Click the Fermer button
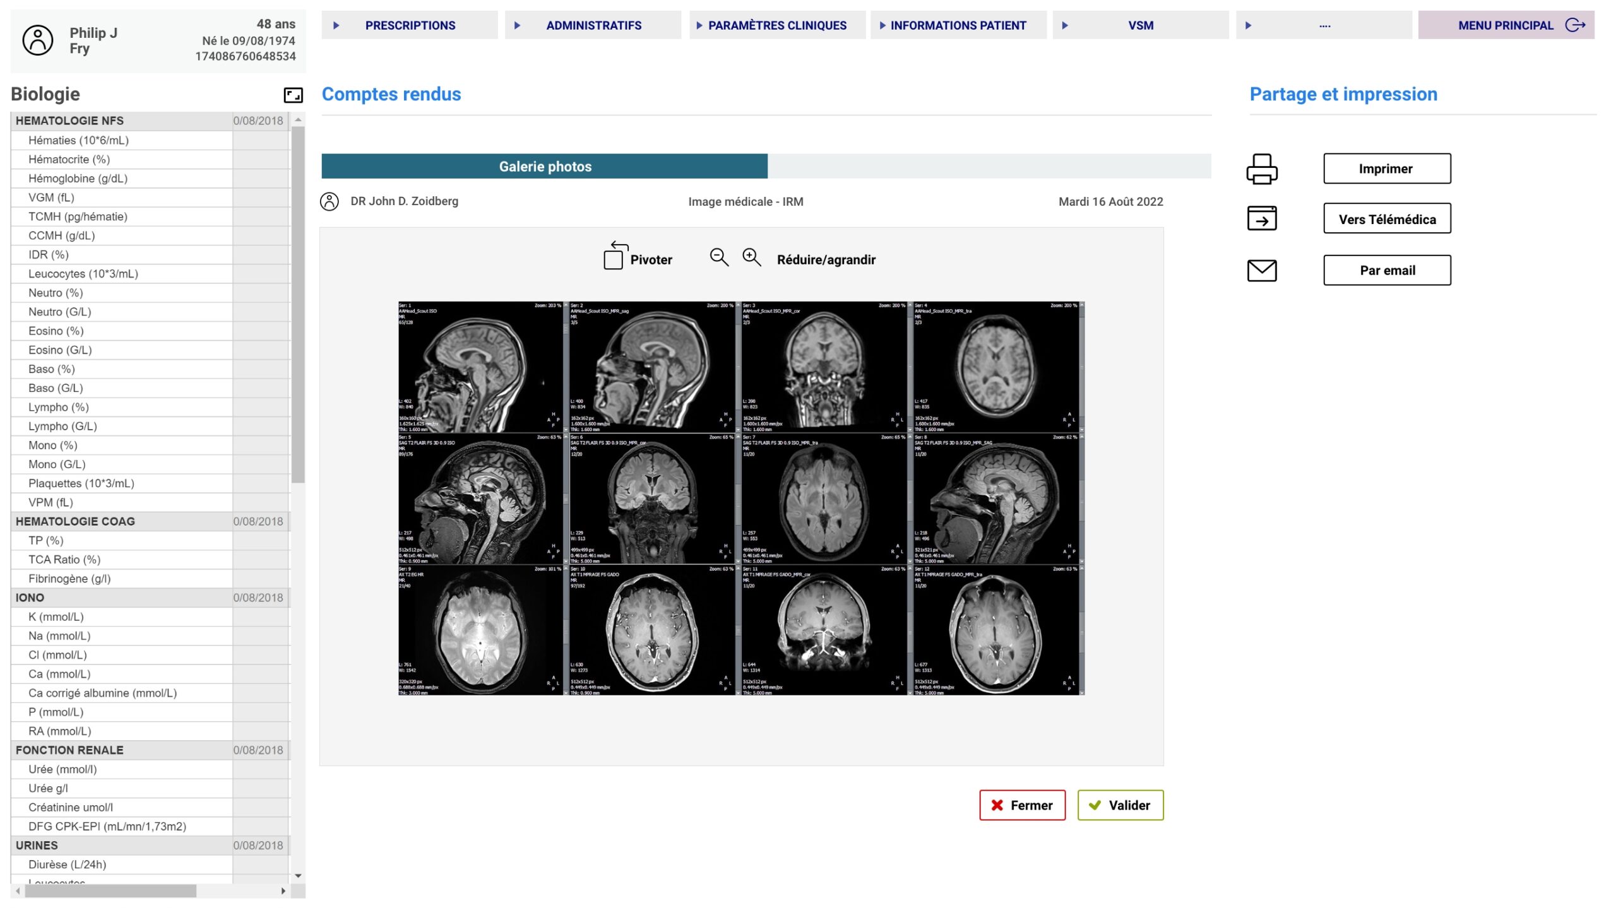1616x908 pixels. coord(1021,806)
